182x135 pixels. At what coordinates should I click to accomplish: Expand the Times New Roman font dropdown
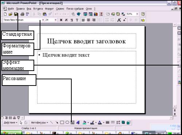(x=43, y=20)
